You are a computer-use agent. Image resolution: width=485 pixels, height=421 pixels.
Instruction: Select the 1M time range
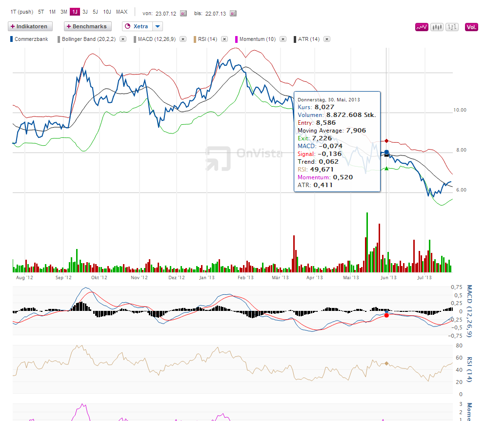(x=52, y=12)
